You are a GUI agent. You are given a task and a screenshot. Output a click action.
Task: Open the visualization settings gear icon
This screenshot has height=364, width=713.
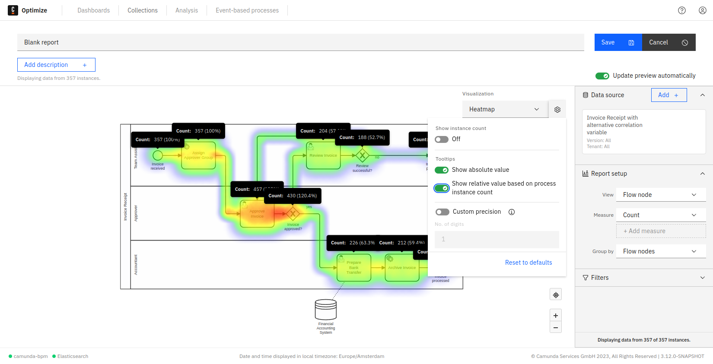pyautogui.click(x=557, y=110)
